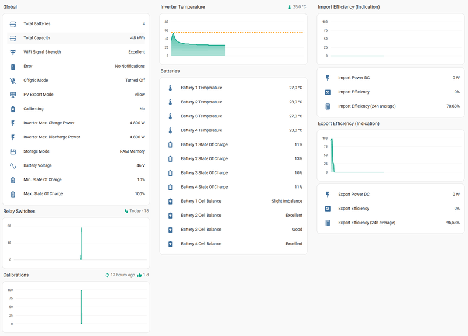Viewport: 468px width, 336px height.
Task: Click the Export Power DC flash icon
Action: [x=328, y=195]
